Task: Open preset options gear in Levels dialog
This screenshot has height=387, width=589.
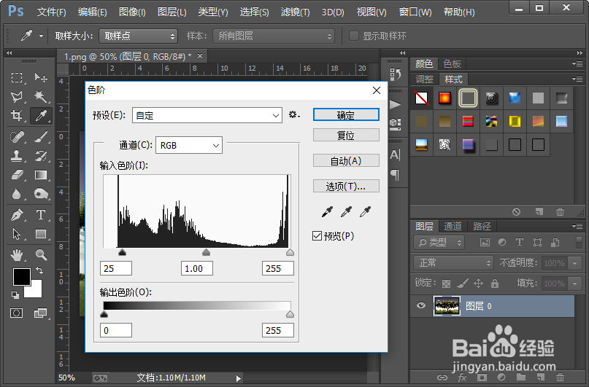Action: pyautogui.click(x=294, y=114)
